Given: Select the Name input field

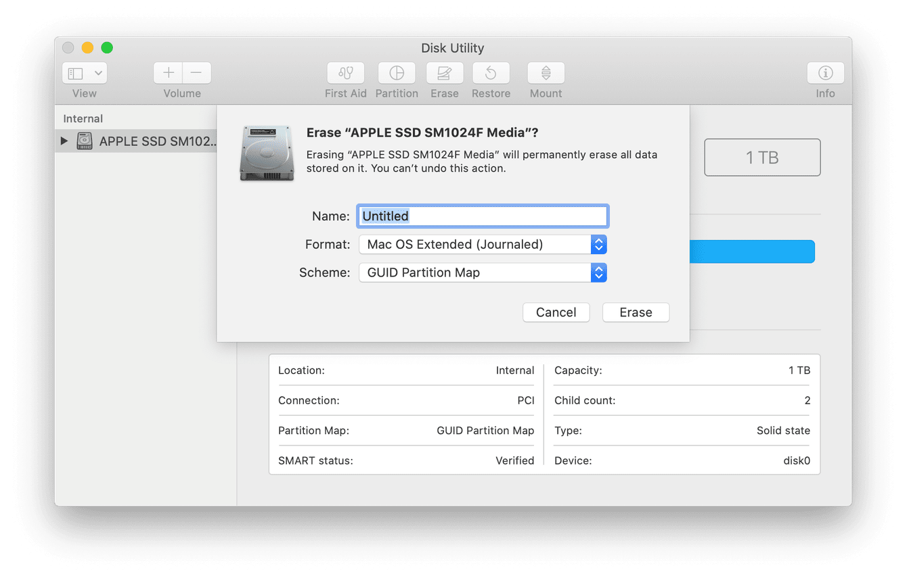Looking at the screenshot, I should click(x=482, y=216).
